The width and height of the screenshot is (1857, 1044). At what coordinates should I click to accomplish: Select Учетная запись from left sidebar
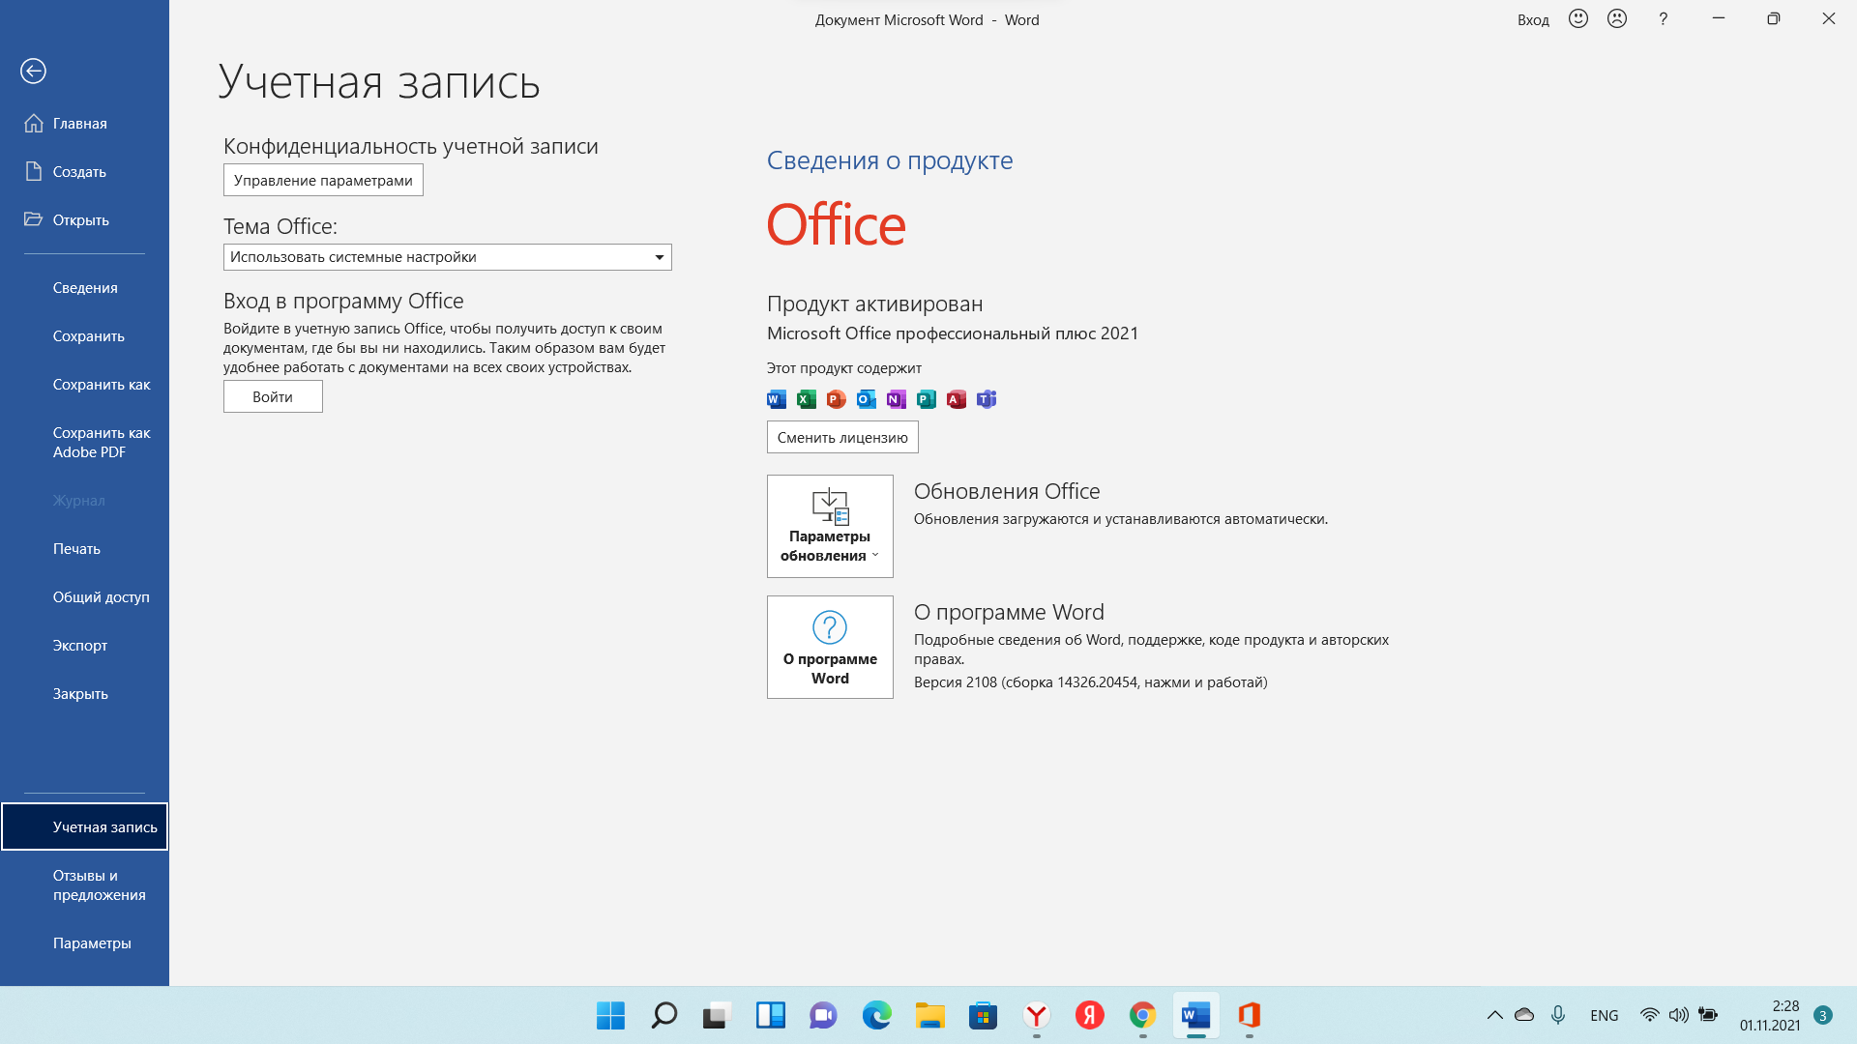84,826
